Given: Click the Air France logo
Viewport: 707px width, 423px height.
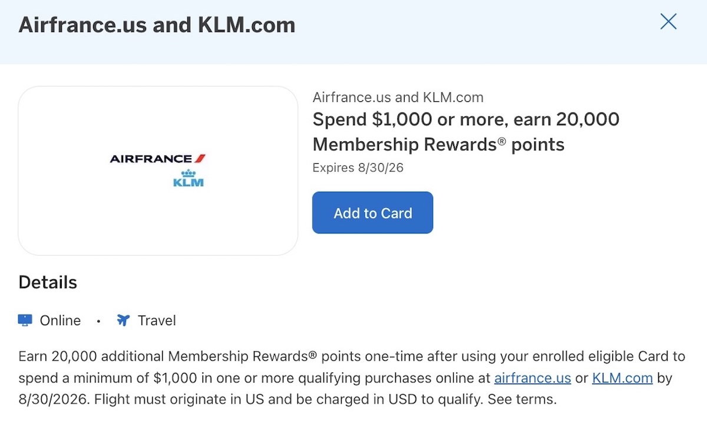Looking at the screenshot, I should click(x=158, y=158).
